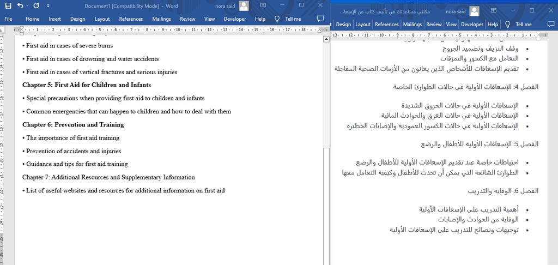Click bullet 'Common emergencies that can happen to children'
The image size is (558, 265).
coord(126,111)
